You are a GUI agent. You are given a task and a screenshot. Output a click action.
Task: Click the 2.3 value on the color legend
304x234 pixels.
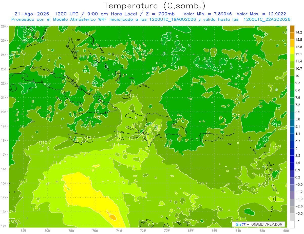(298, 155)
